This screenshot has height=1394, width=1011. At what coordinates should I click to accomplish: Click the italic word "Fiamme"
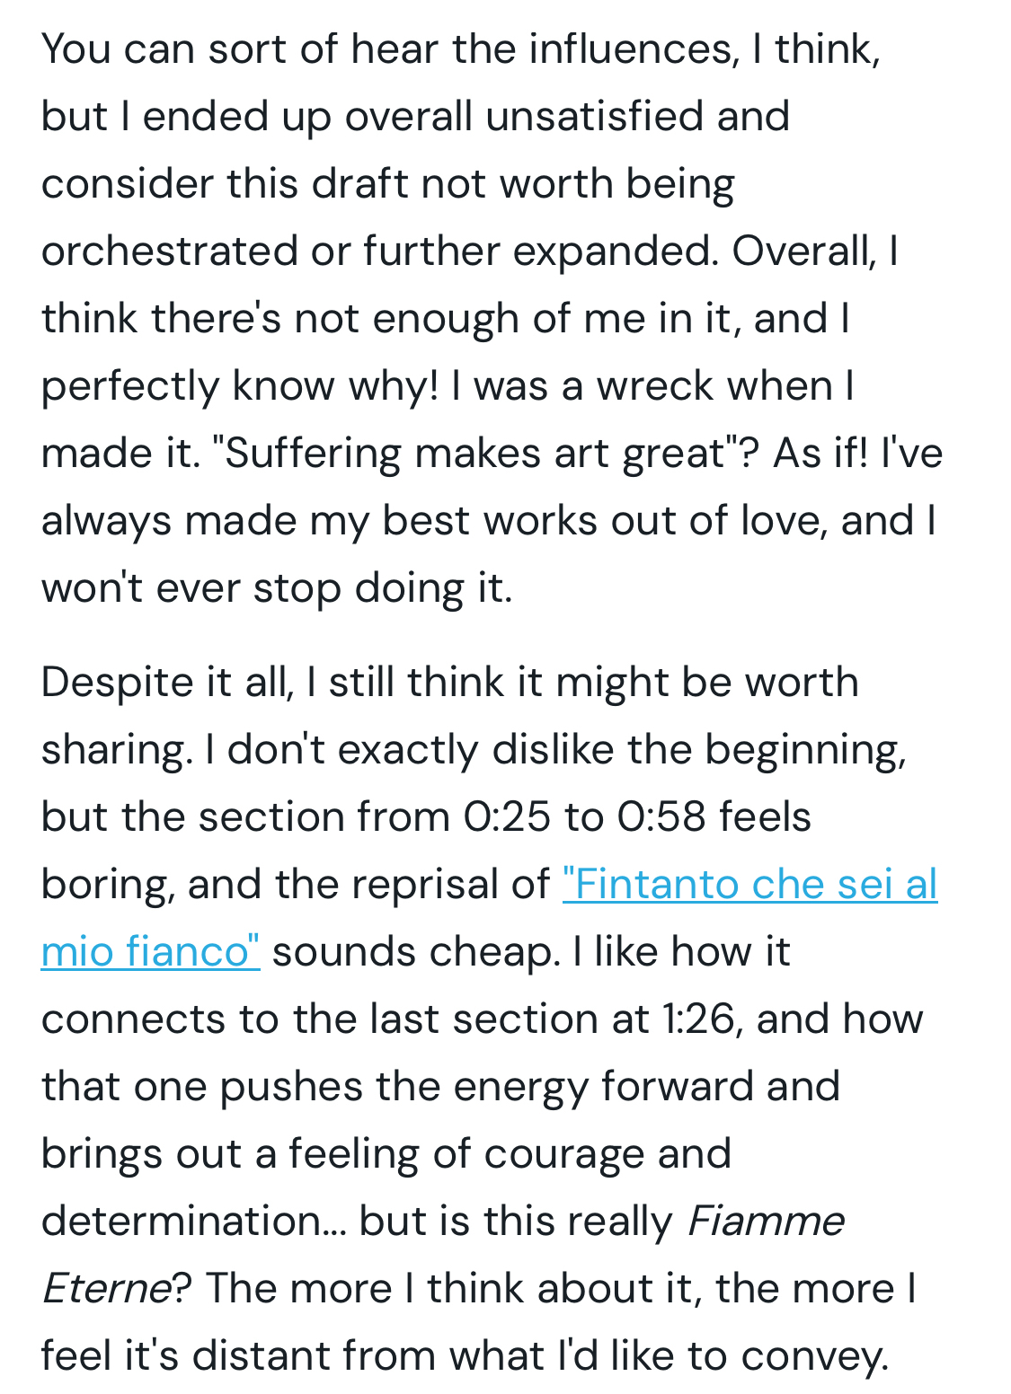click(x=765, y=1222)
